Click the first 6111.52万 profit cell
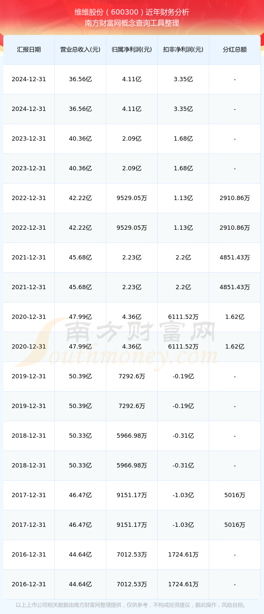The height and width of the screenshot is (614, 264). pyautogui.click(x=183, y=317)
